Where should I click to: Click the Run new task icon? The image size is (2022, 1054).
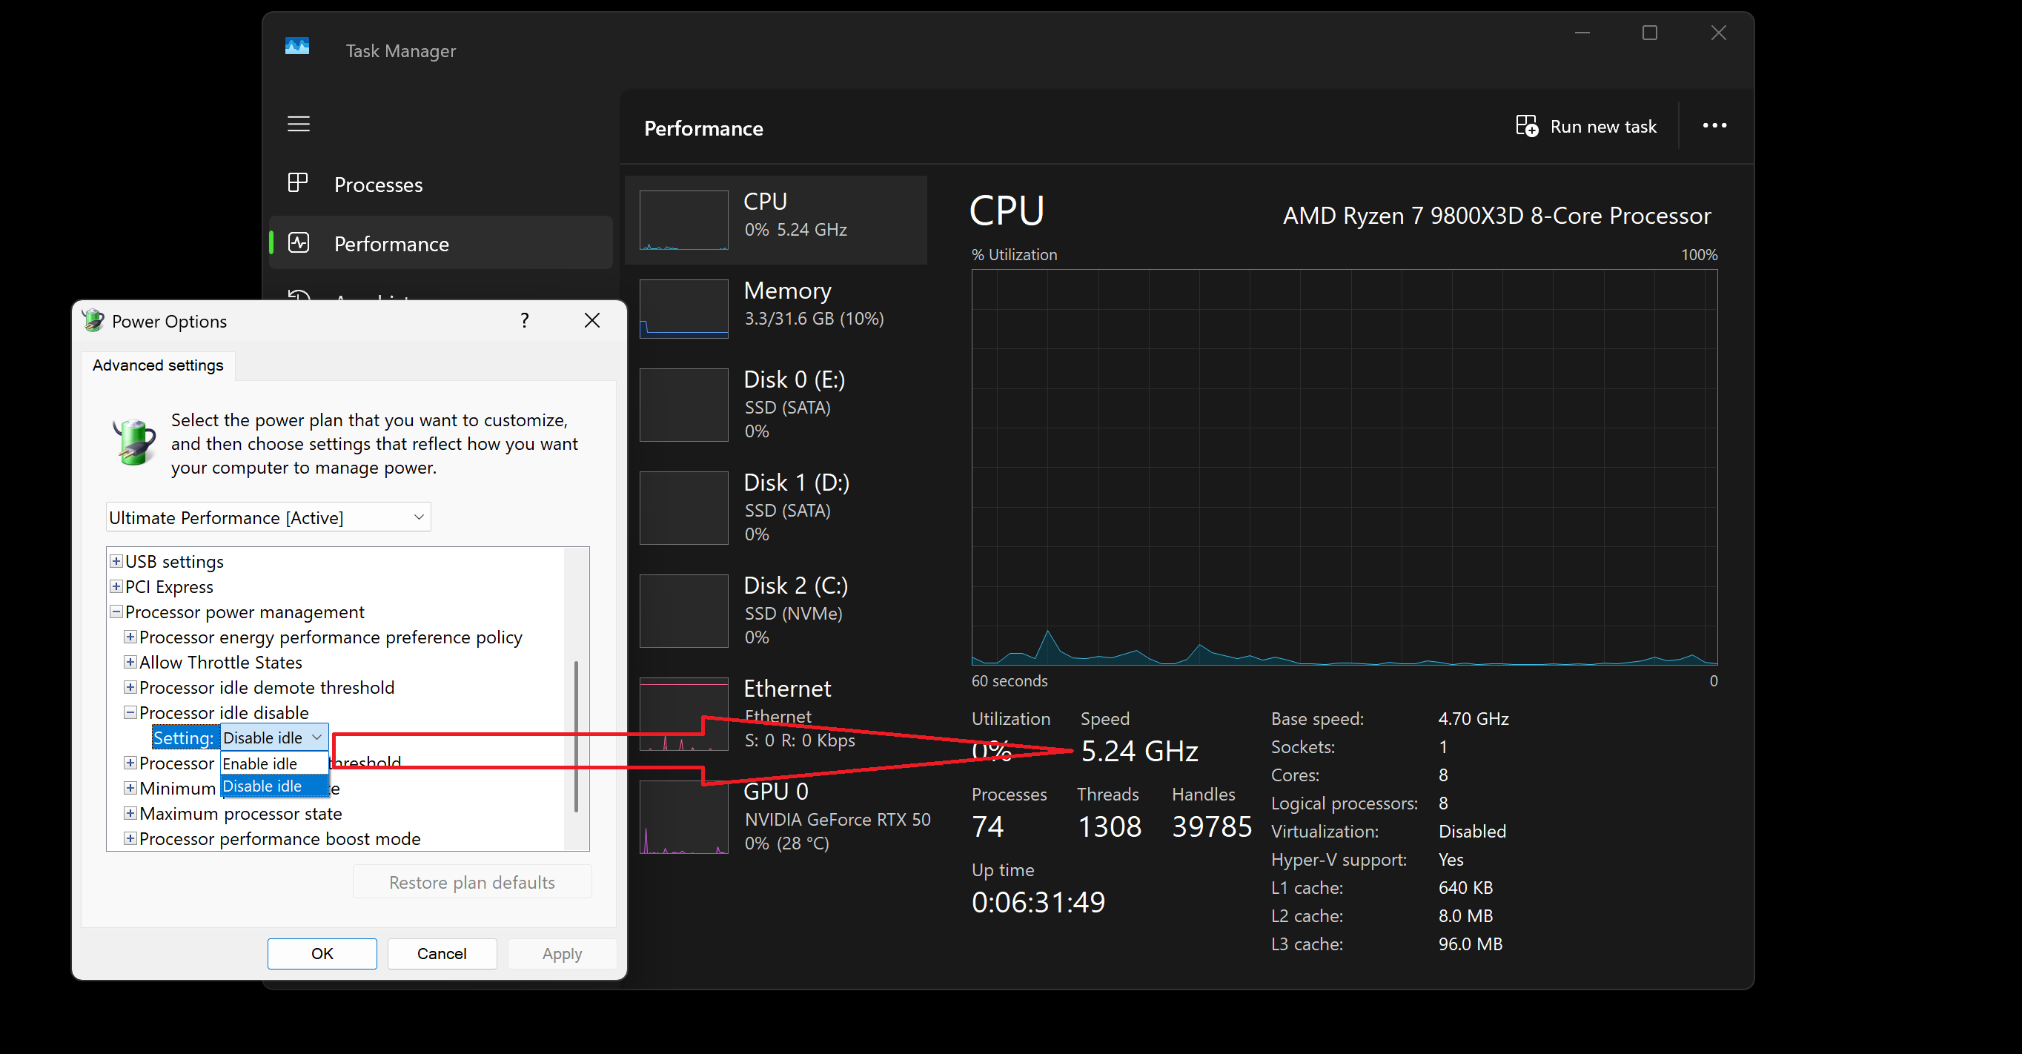(1527, 125)
